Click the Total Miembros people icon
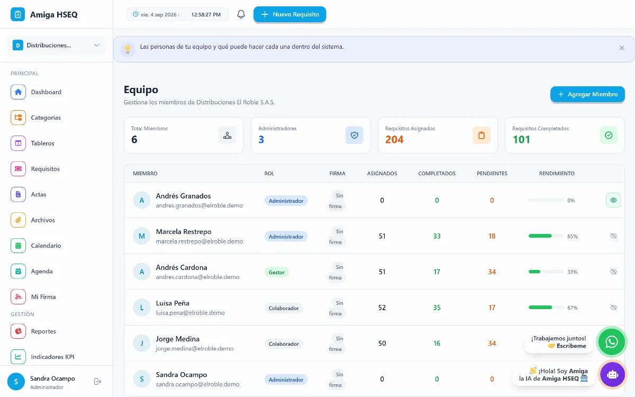This screenshot has width=635, height=397. pyautogui.click(x=228, y=135)
